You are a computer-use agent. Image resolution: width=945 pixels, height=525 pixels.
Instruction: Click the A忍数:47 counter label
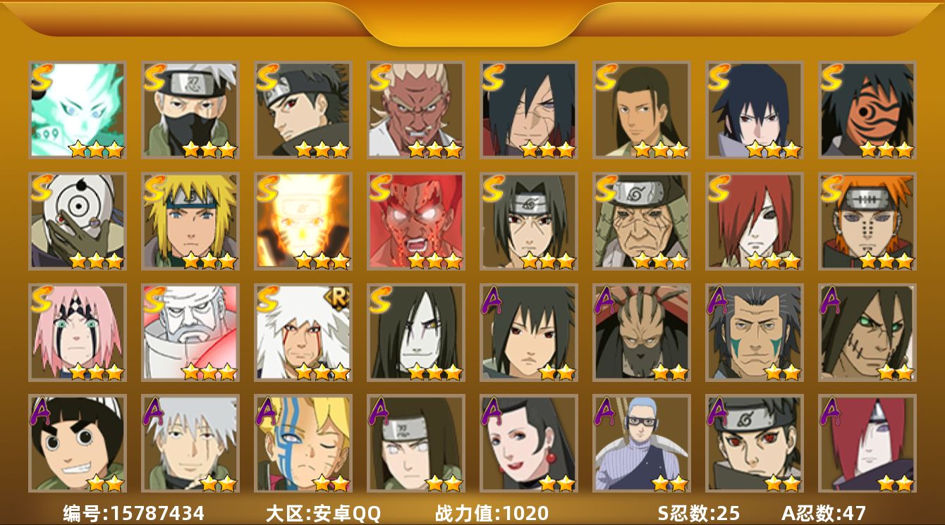824,513
